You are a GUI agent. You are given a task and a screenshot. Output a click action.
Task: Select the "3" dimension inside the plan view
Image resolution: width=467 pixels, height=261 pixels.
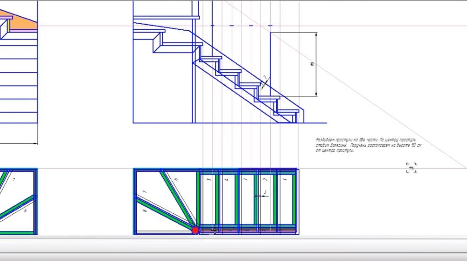[x=265, y=192]
